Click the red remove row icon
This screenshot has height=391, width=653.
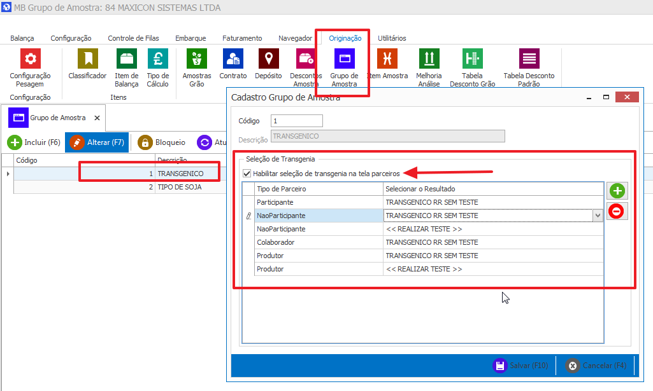pyautogui.click(x=616, y=211)
